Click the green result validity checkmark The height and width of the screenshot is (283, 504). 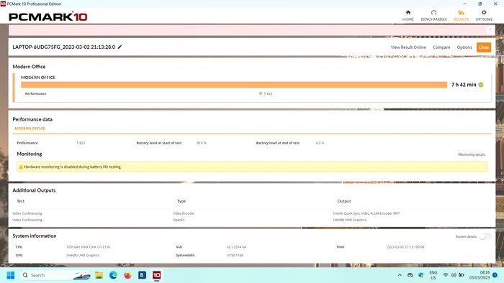click(x=481, y=85)
